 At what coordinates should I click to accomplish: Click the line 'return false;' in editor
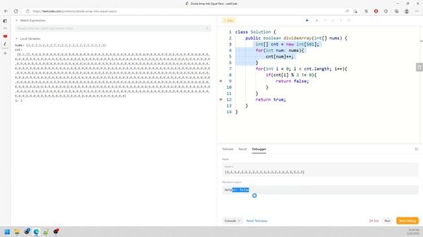tap(292, 81)
